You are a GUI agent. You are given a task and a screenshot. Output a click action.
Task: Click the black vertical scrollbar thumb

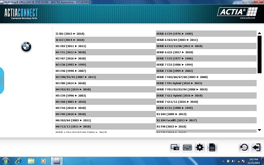259,54
